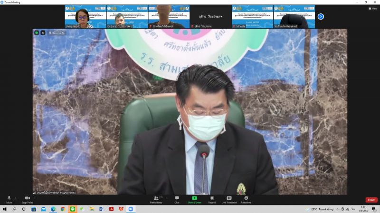Select the Ninnate participant thumbnail
This screenshot has width=380, height=213.
253,17
